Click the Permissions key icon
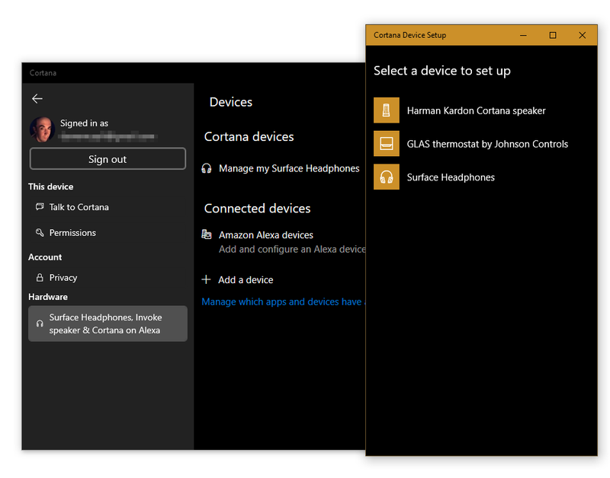Image resolution: width=610 pixels, height=478 pixels. click(x=40, y=233)
